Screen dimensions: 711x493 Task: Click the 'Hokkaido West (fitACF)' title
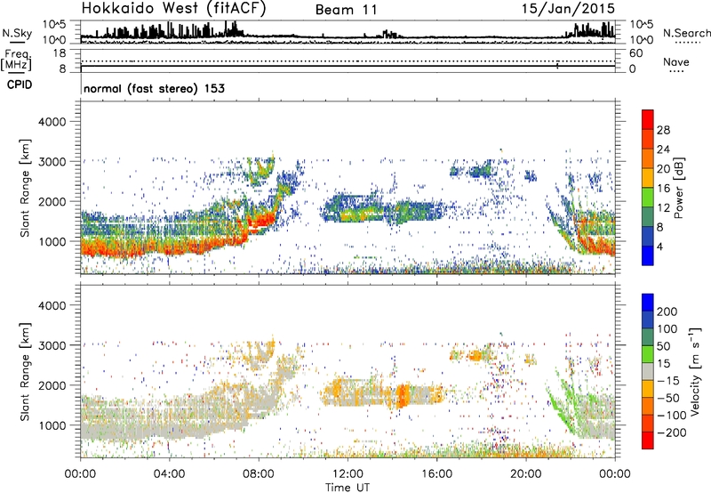173,9
